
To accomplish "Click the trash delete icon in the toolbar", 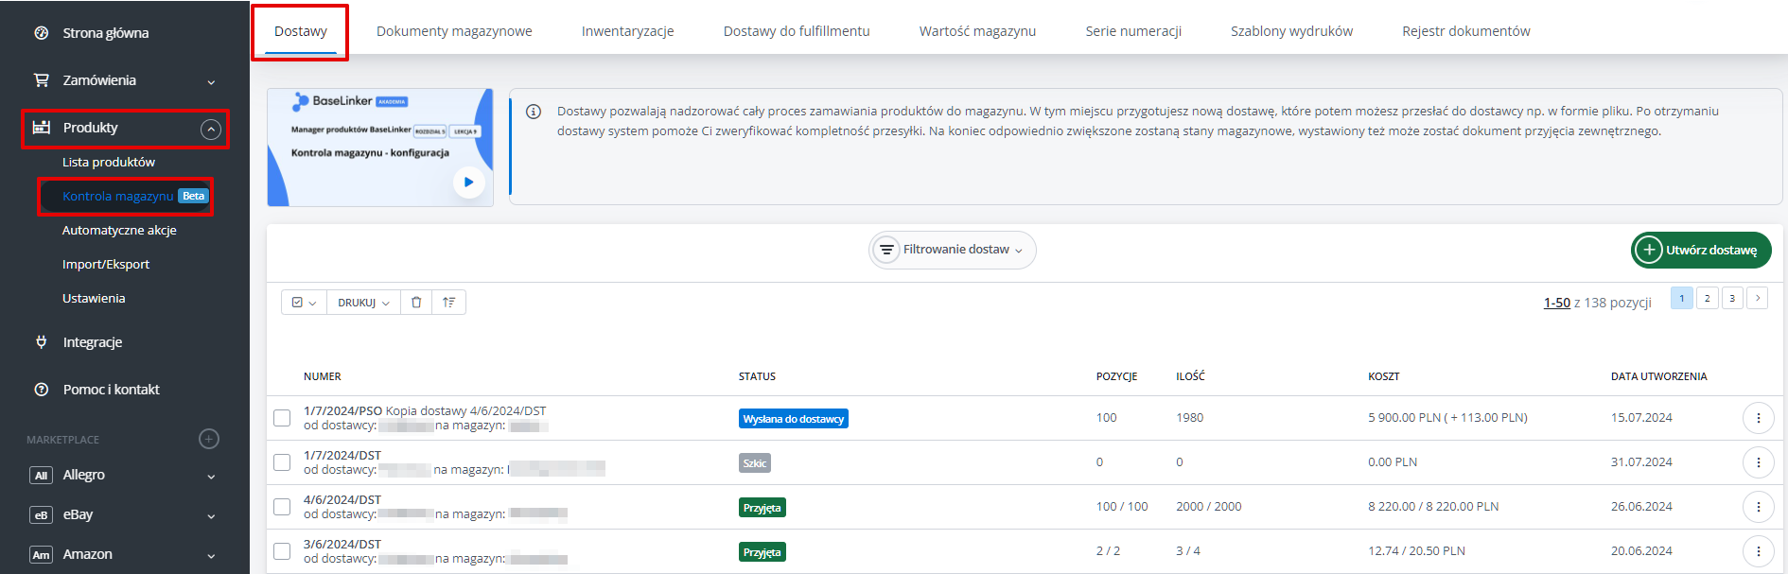I will coord(416,303).
